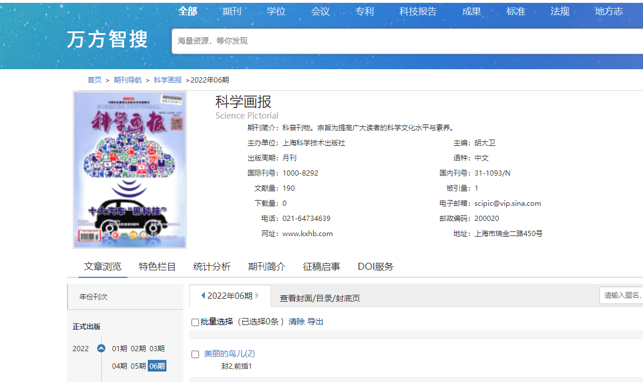Select issue 03期 in year list
This screenshot has width=643, height=382.
coord(157,349)
